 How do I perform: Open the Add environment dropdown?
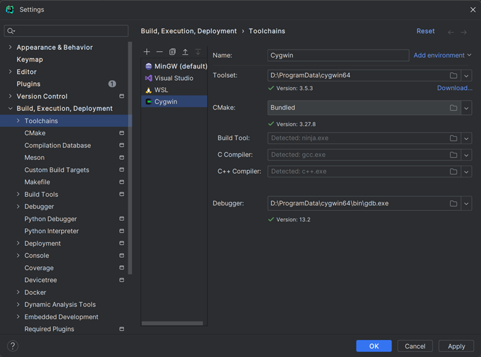(442, 55)
